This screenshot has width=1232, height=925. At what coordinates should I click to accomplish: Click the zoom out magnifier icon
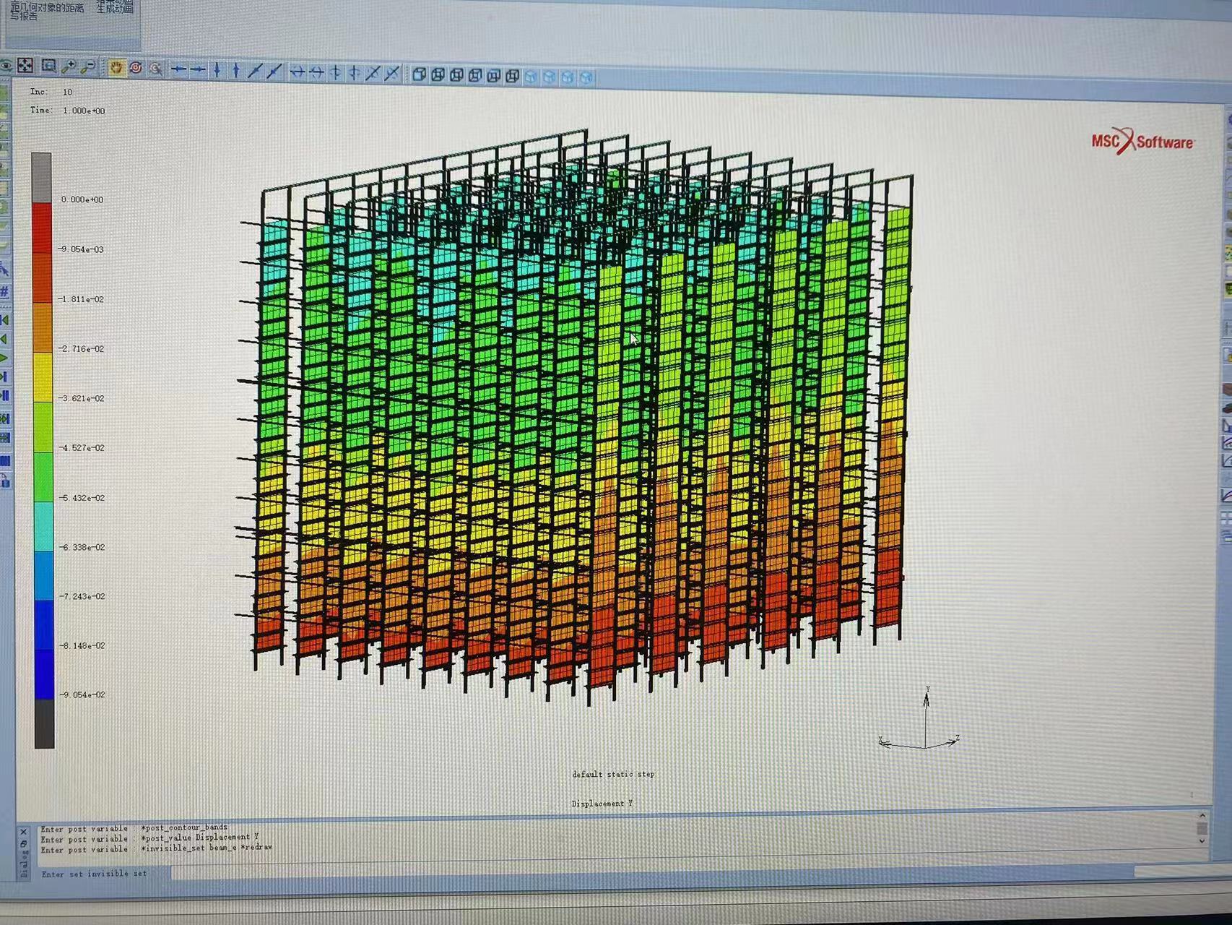click(88, 67)
